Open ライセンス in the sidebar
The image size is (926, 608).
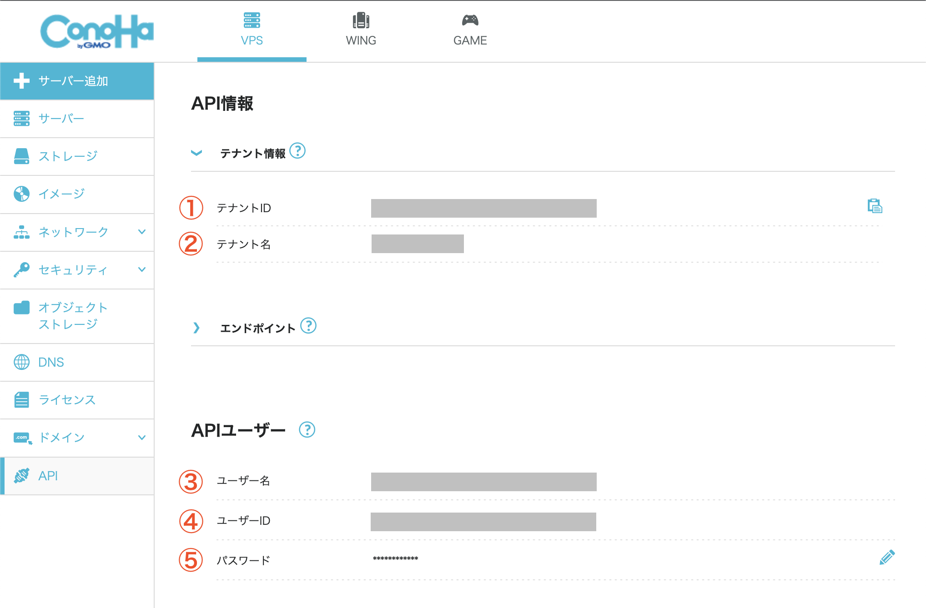coord(77,400)
